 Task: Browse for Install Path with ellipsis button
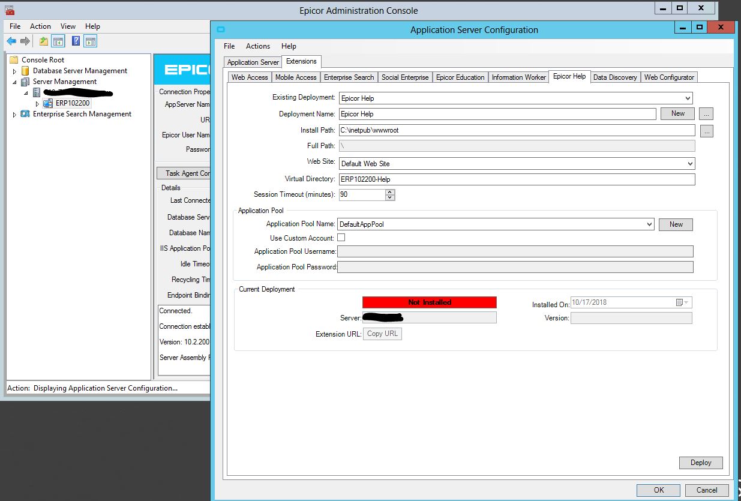[706, 131]
